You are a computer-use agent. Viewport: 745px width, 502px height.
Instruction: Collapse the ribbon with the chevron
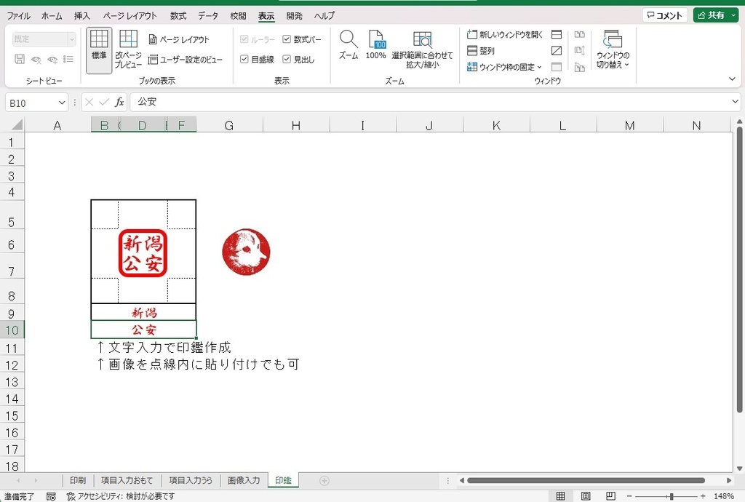click(x=732, y=79)
